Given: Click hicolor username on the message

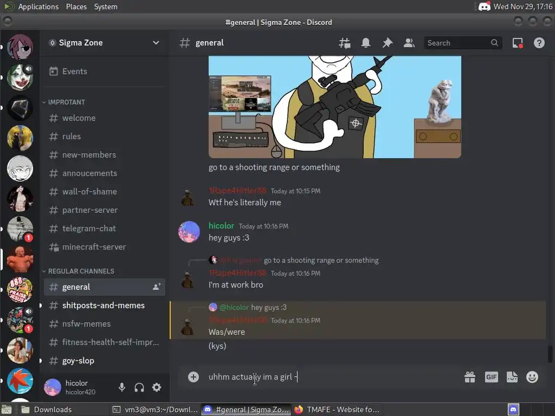Looking at the screenshot, I should [x=221, y=226].
